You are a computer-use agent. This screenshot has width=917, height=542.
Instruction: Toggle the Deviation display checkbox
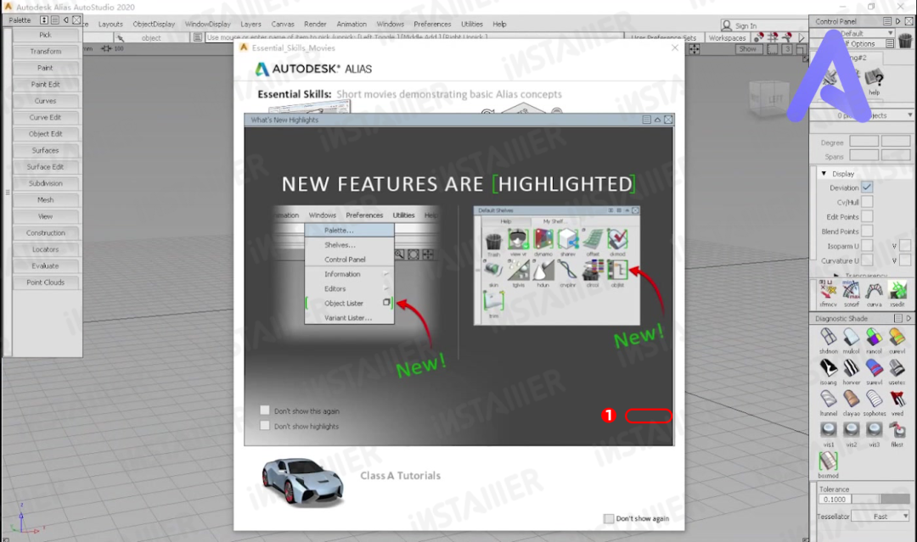pos(867,187)
